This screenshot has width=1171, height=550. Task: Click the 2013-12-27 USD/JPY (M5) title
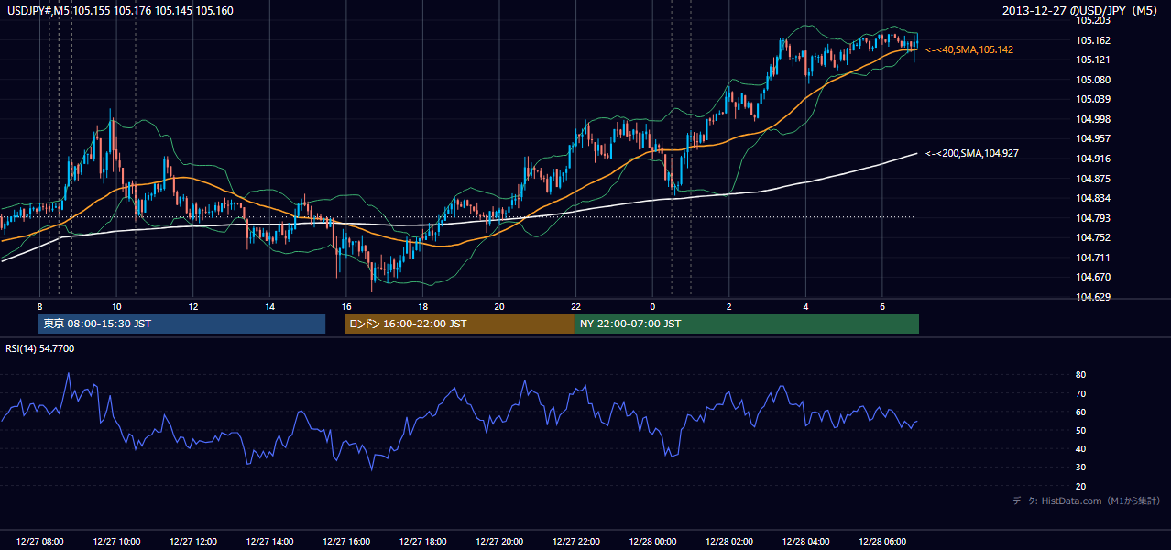click(1082, 11)
